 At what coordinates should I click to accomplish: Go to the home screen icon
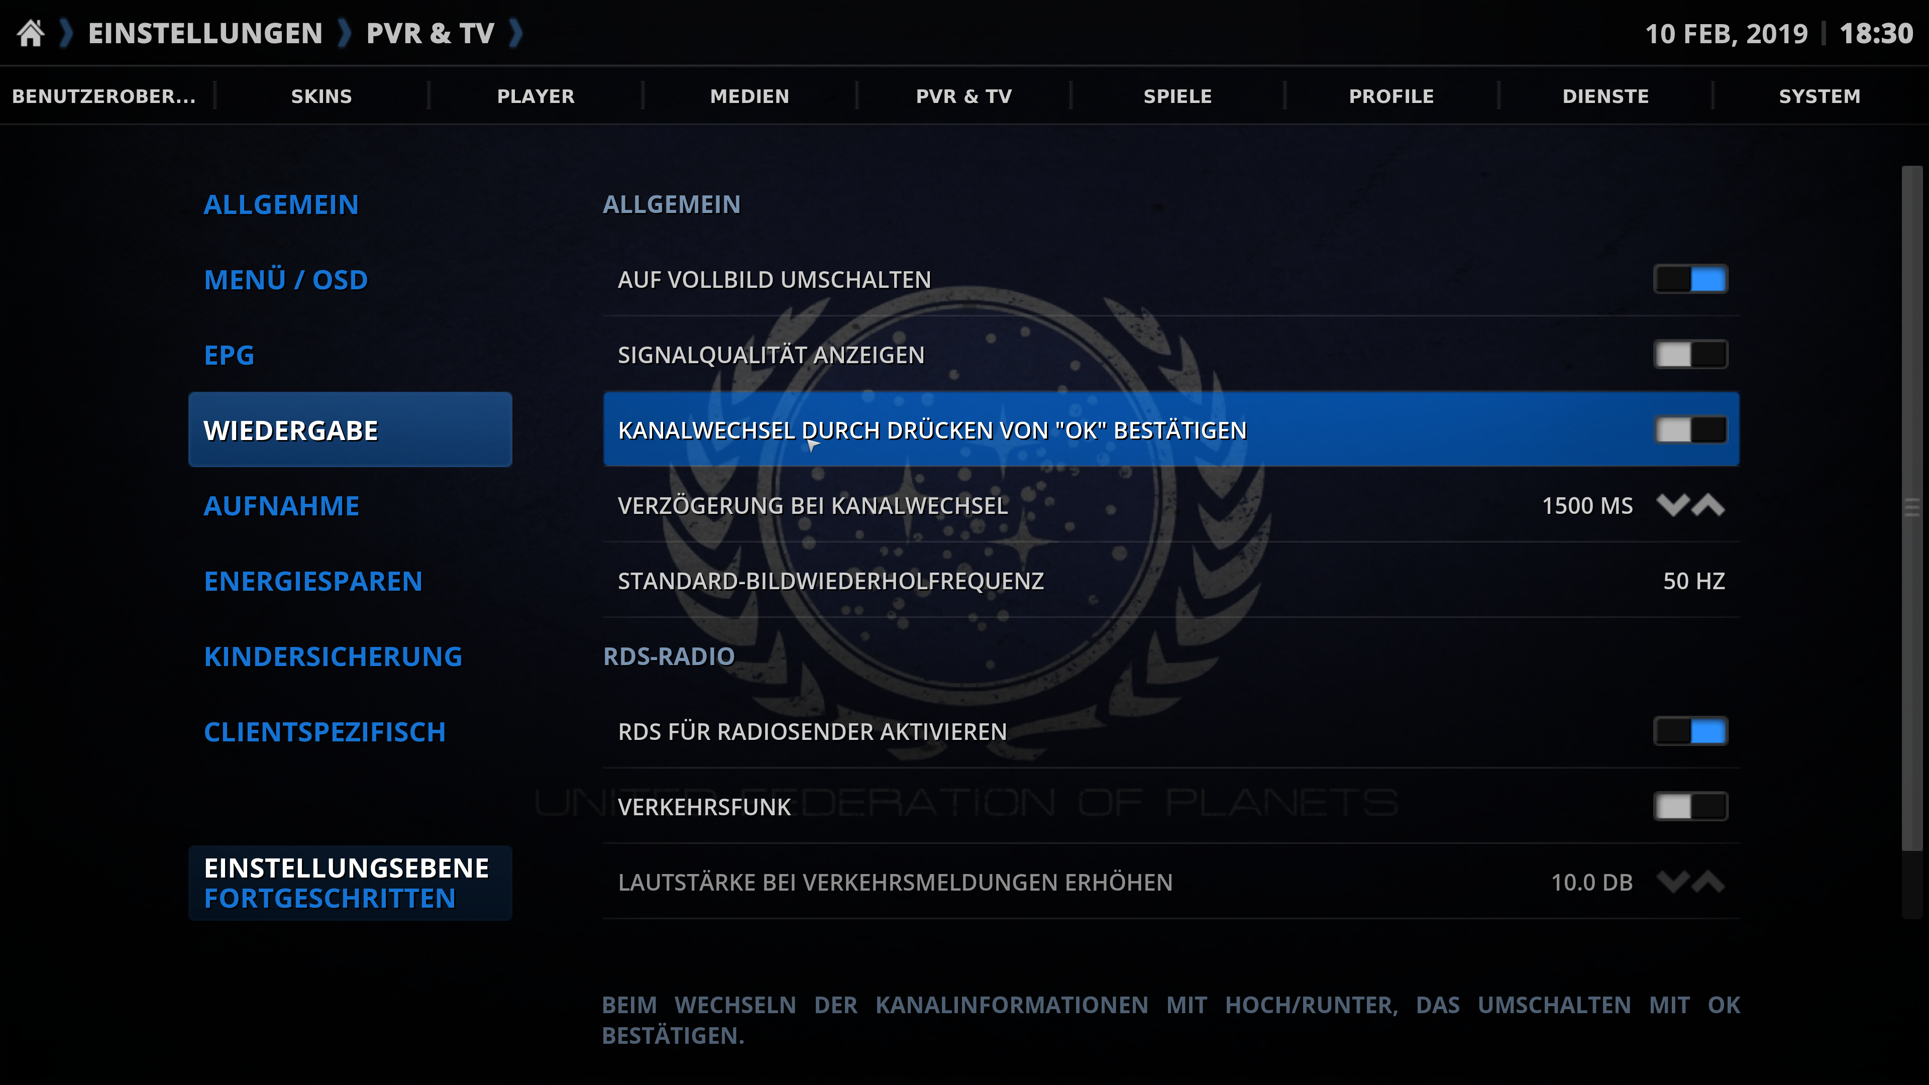[x=31, y=33]
